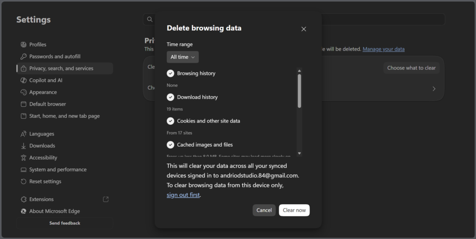The height and width of the screenshot is (239, 476).
Task: Click the dialog scrollbar up arrow
Action: [x=299, y=71]
